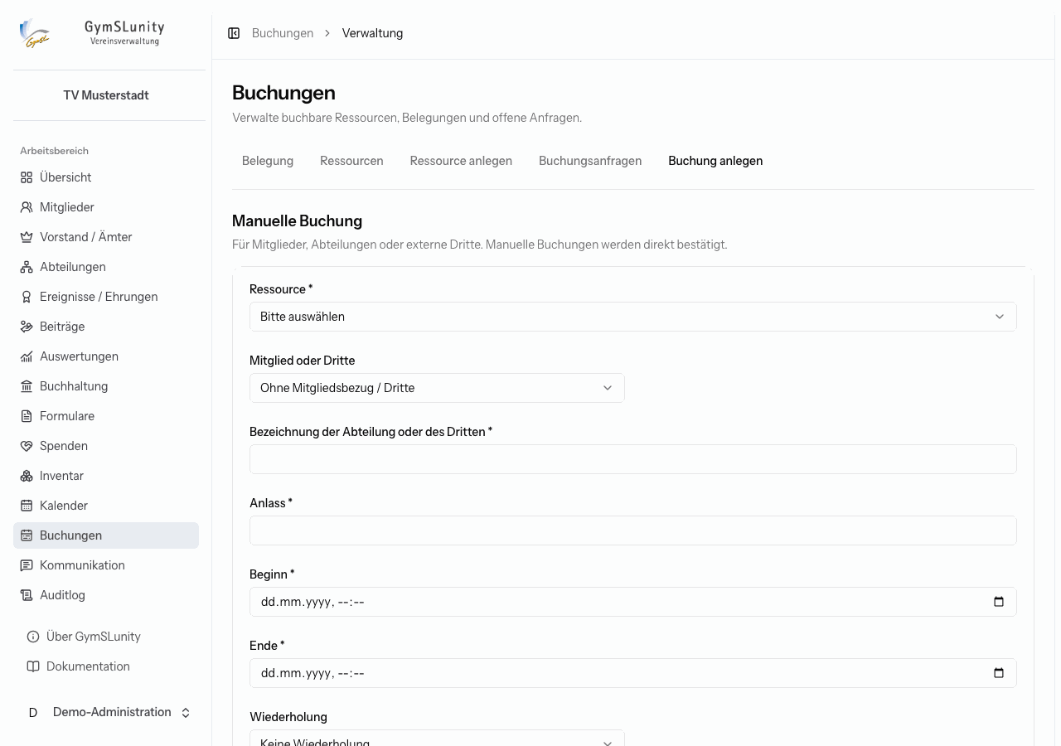
Task: Click the Mitglieder people icon
Action: (27, 207)
